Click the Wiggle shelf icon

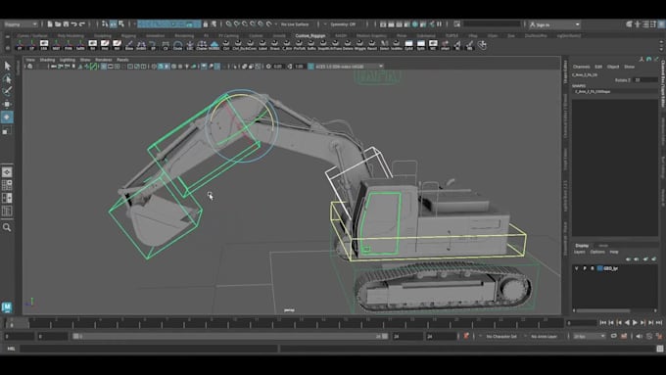359,45
